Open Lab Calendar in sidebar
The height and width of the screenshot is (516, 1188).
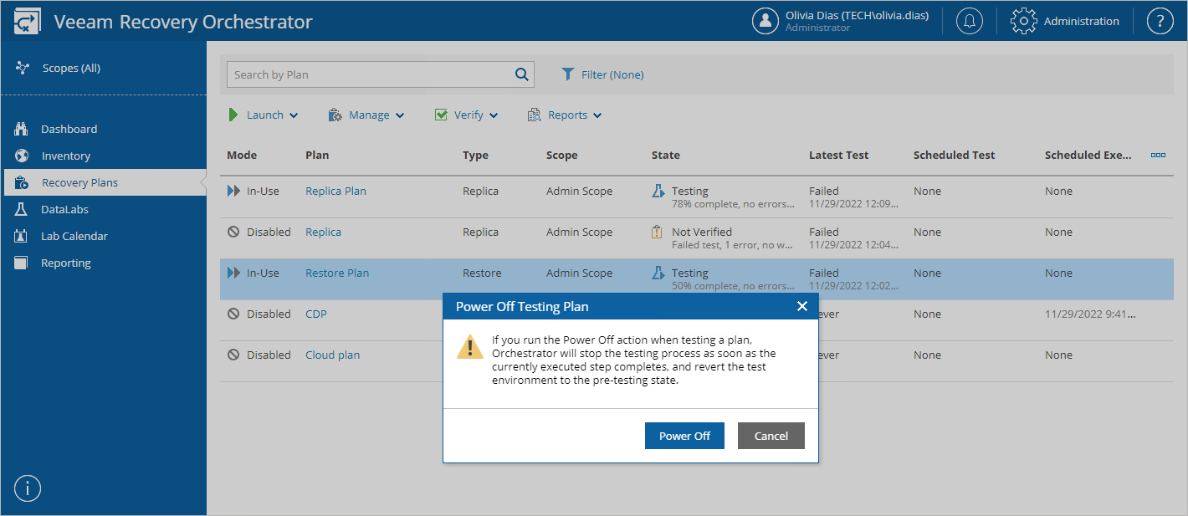click(x=74, y=236)
